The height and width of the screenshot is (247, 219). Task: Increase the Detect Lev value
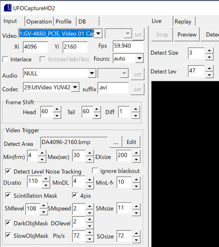coord(209,69)
